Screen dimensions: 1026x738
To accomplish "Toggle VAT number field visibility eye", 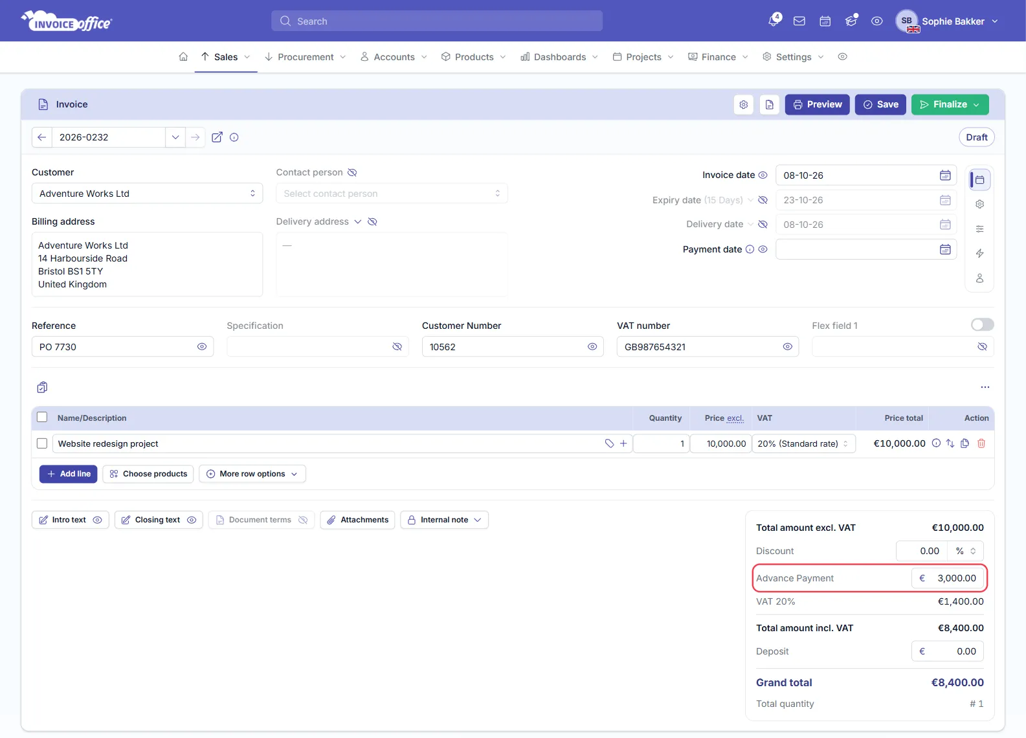I will point(787,347).
